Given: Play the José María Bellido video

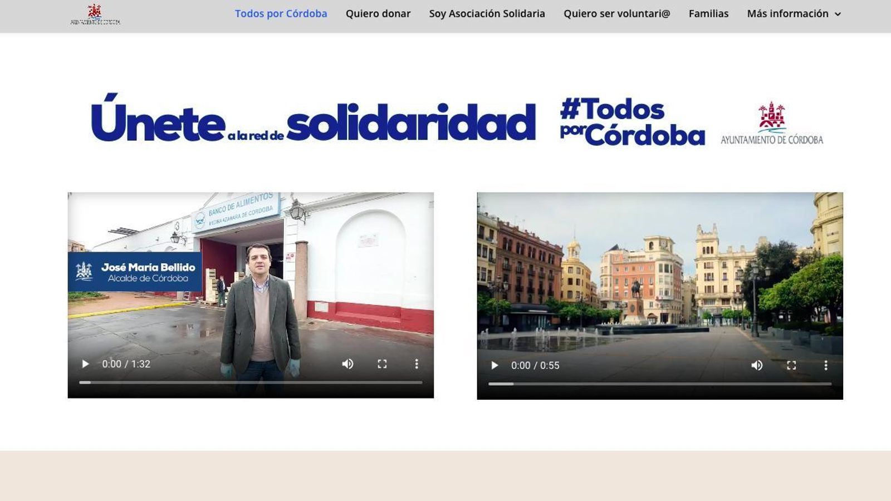Looking at the screenshot, I should [85, 364].
